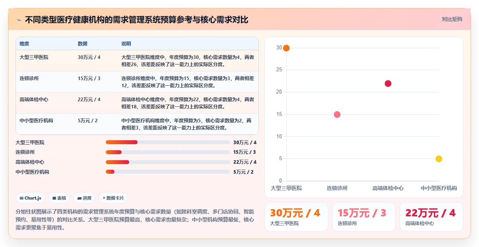
Task: Open the 15万元 / 3 连锁诊所 data card
Action: (364, 217)
